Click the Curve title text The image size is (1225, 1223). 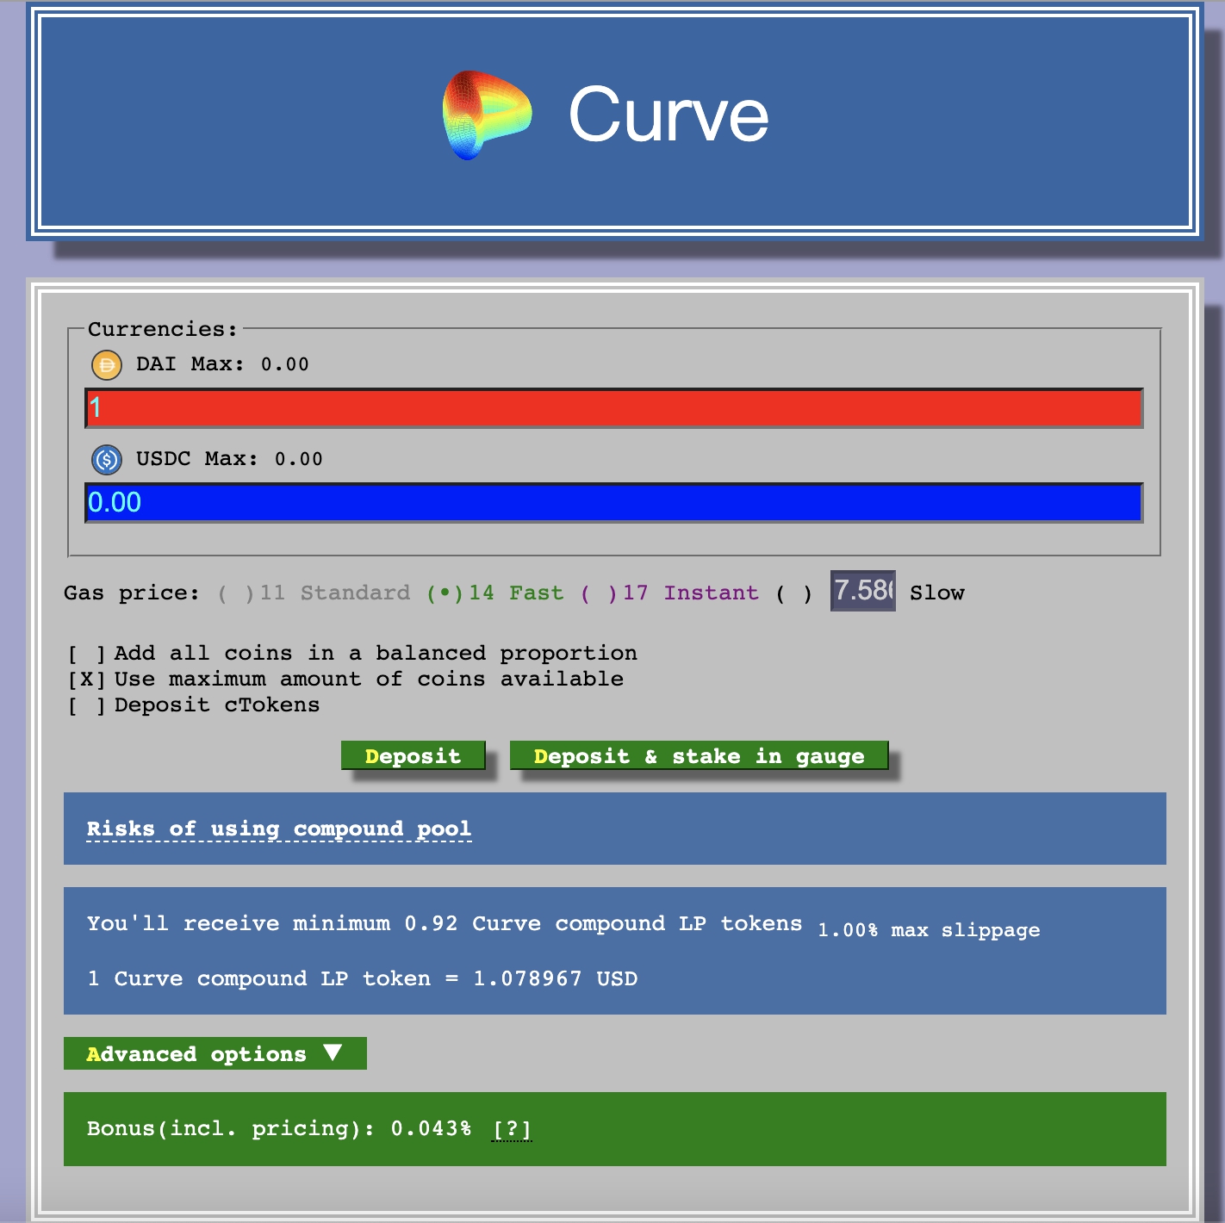point(668,115)
